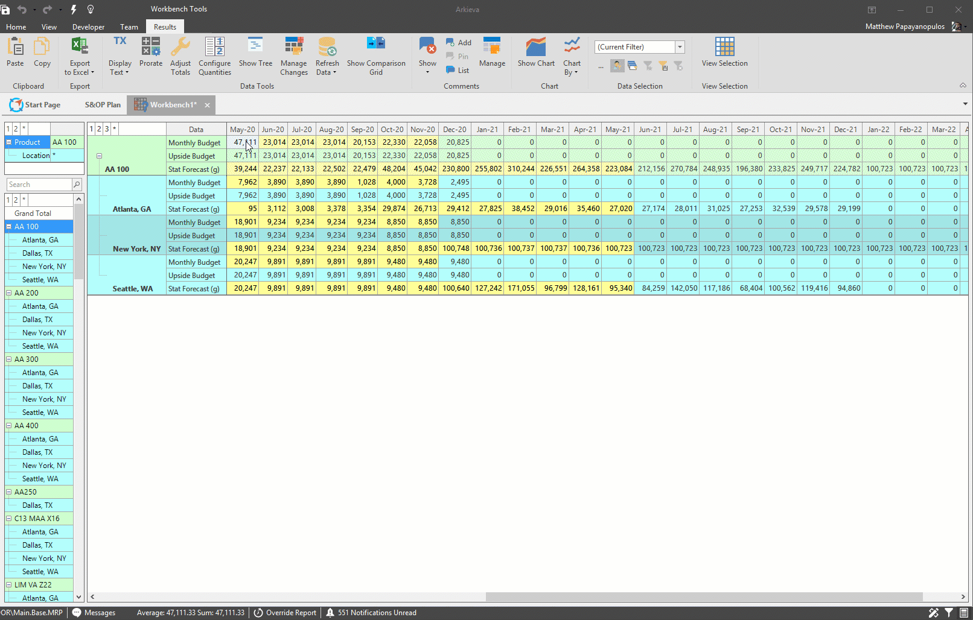Collapse the C13 MAA X16 tree node
This screenshot has width=973, height=620.
tap(9, 519)
